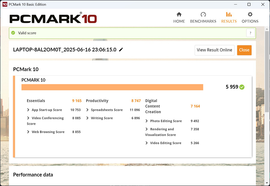Click the Essentials score 9 165
Image resolution: width=270 pixels, height=186 pixels.
click(77, 101)
